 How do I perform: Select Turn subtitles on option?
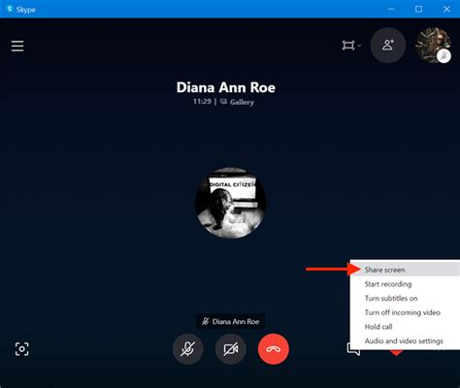pyautogui.click(x=405, y=298)
